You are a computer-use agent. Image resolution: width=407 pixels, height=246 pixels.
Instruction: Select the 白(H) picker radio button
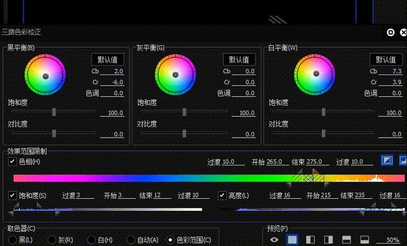tap(91, 240)
